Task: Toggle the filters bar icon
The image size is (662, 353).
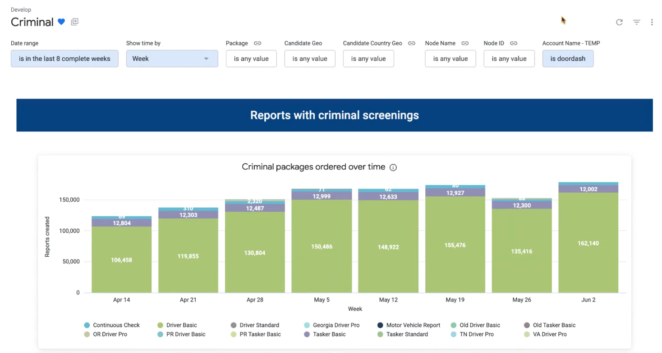Action: pos(636,22)
